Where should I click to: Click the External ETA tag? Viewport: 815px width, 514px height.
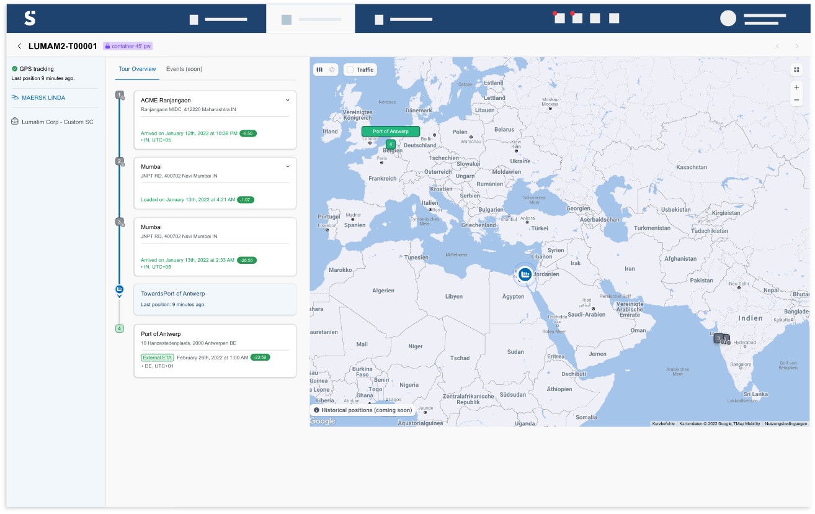tap(158, 358)
